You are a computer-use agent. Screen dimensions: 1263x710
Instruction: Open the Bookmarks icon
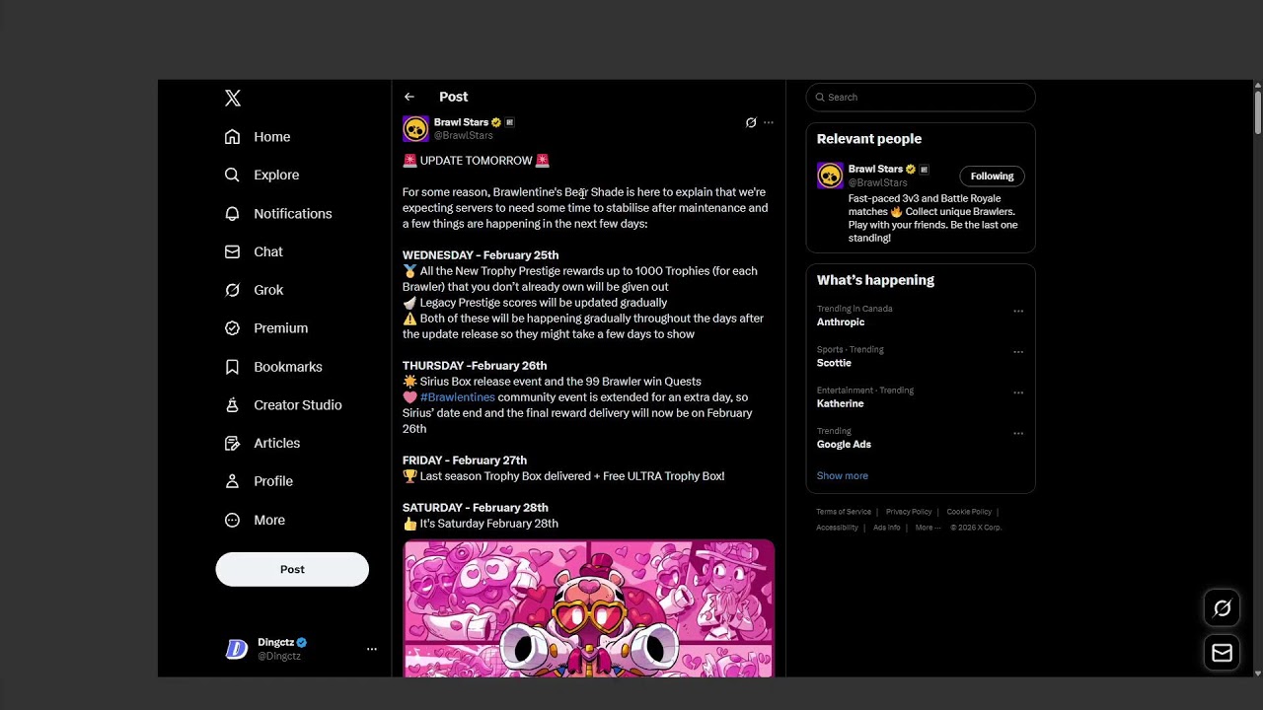232,367
